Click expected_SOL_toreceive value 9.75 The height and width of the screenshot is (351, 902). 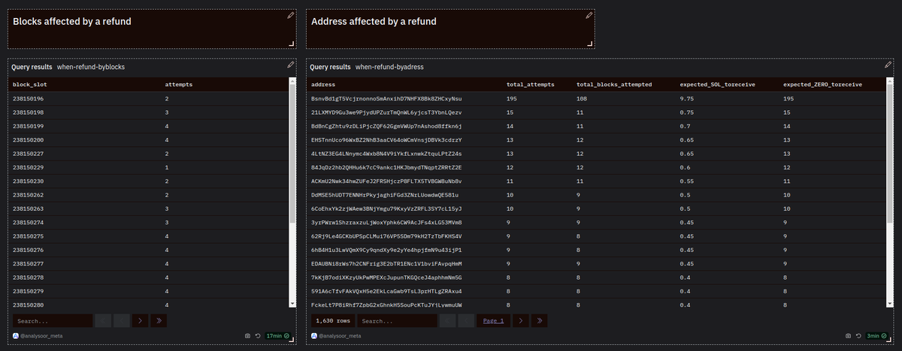[688, 99]
